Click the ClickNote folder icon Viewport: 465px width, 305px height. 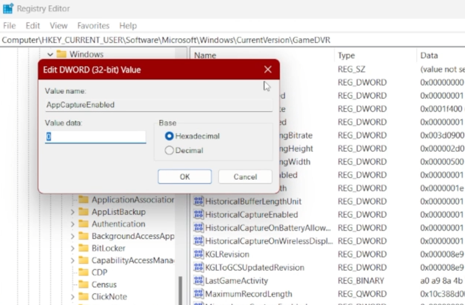[84, 296]
